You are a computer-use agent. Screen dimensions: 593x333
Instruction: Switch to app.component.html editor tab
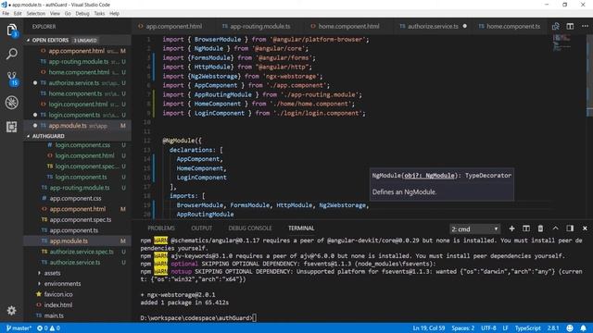[174, 27]
